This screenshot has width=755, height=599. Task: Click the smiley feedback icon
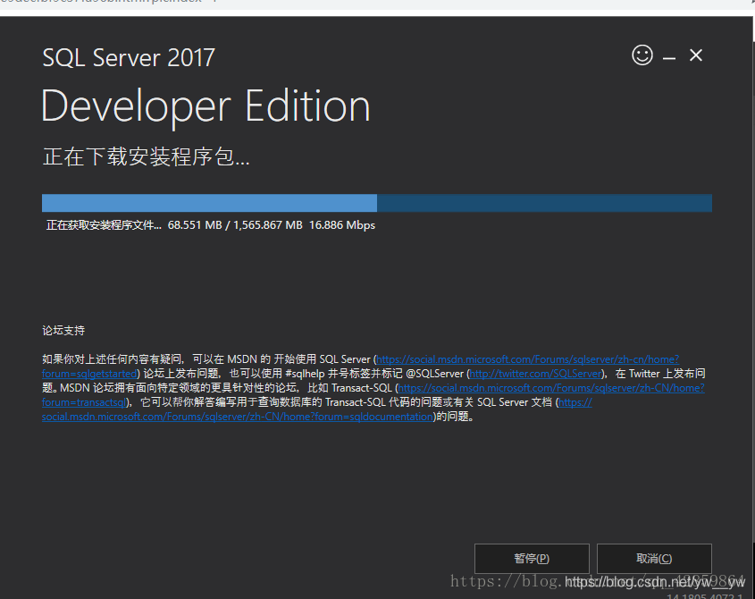[x=642, y=55]
